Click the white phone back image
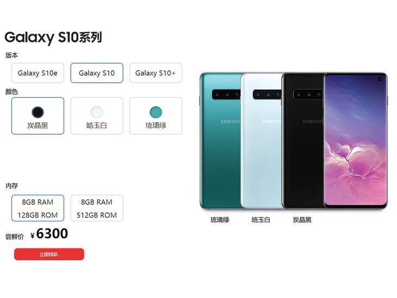 (x=261, y=141)
